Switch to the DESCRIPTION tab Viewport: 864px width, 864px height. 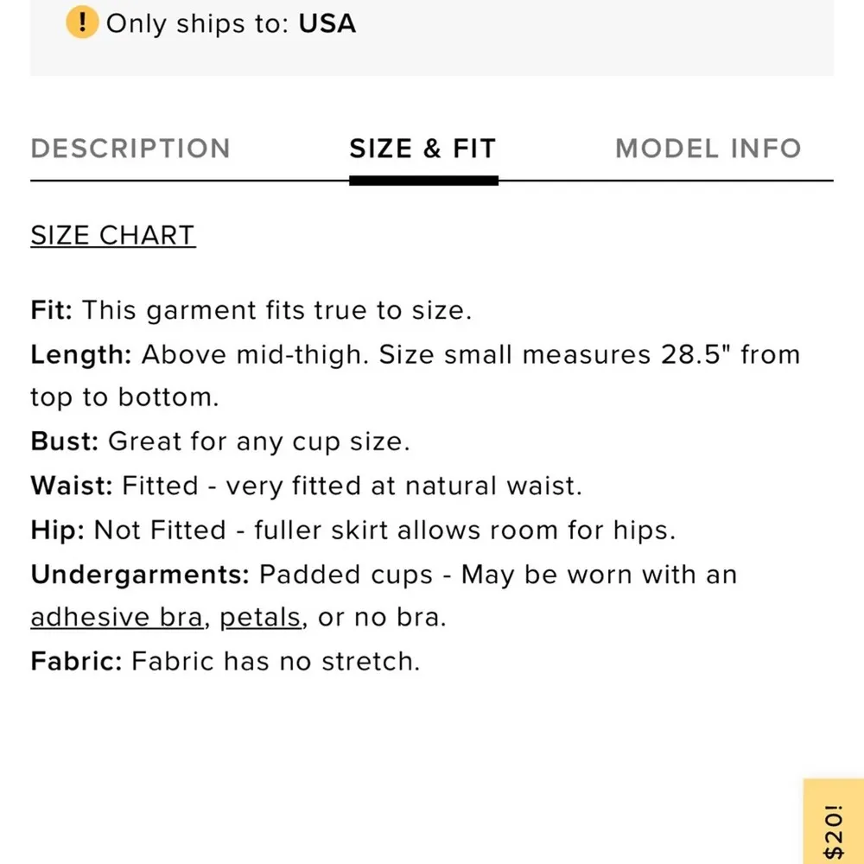pyautogui.click(x=130, y=149)
